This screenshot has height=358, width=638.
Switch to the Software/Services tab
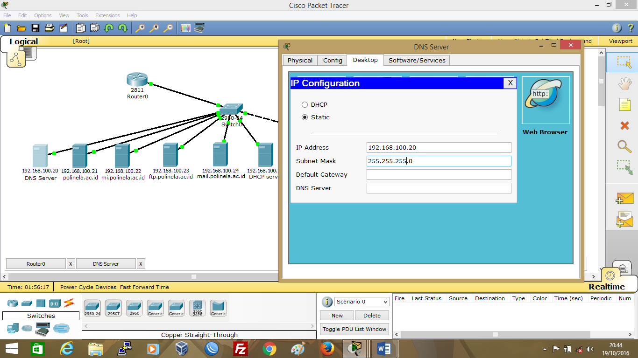[x=417, y=60]
